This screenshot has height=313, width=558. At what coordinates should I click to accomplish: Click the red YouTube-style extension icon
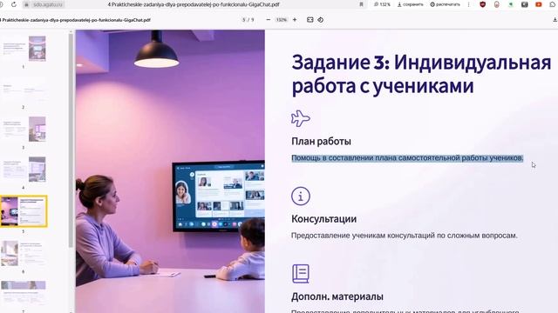click(x=539, y=4)
